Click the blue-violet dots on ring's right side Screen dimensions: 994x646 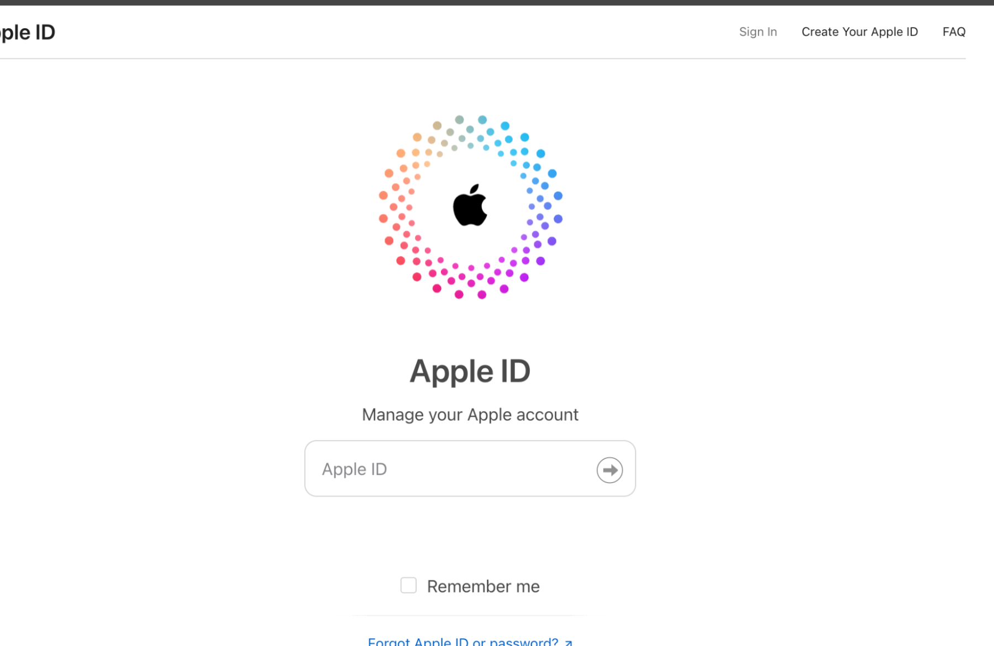pos(544,207)
